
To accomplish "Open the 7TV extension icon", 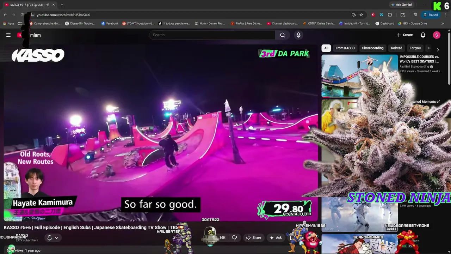I will 381,15.
